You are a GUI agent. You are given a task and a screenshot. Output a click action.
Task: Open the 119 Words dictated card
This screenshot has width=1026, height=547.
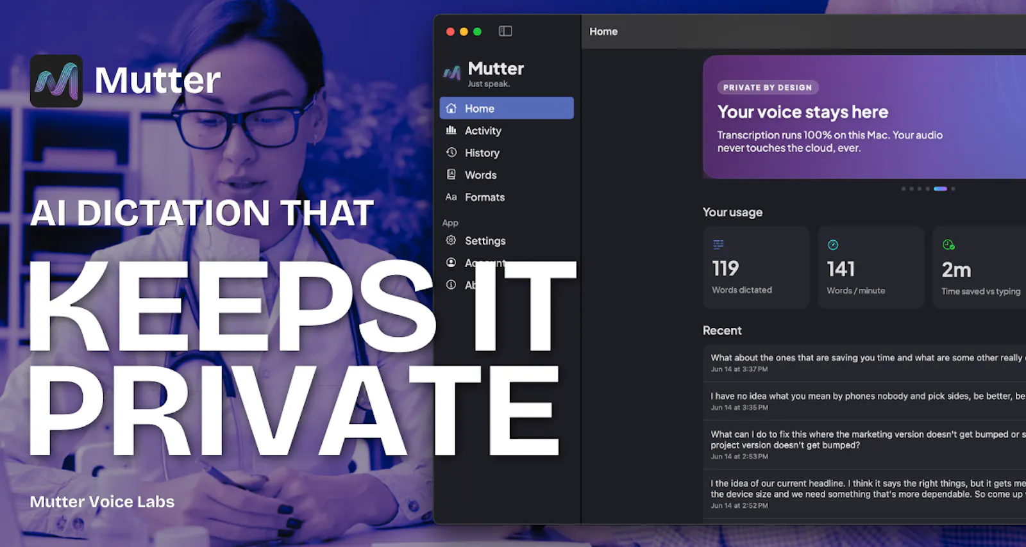756,268
